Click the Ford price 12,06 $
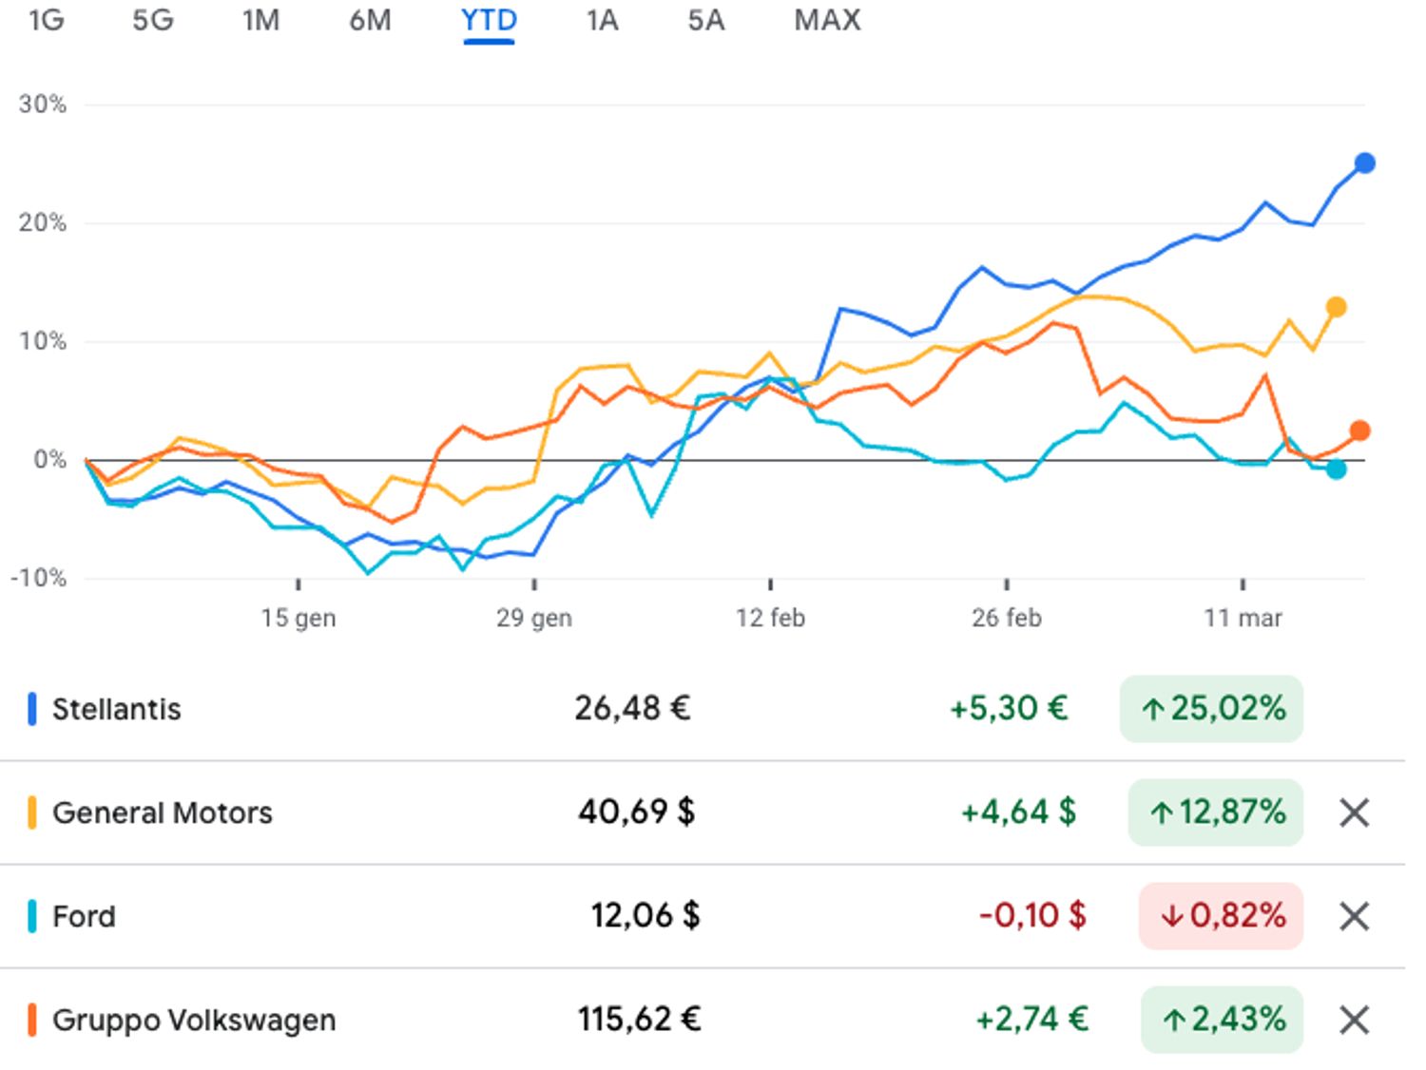Image resolution: width=1426 pixels, height=1070 pixels. [645, 916]
